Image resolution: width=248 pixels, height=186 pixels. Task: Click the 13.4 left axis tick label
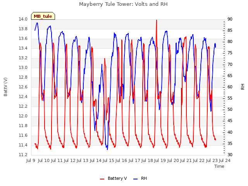pyautogui.click(x=23, y=48)
